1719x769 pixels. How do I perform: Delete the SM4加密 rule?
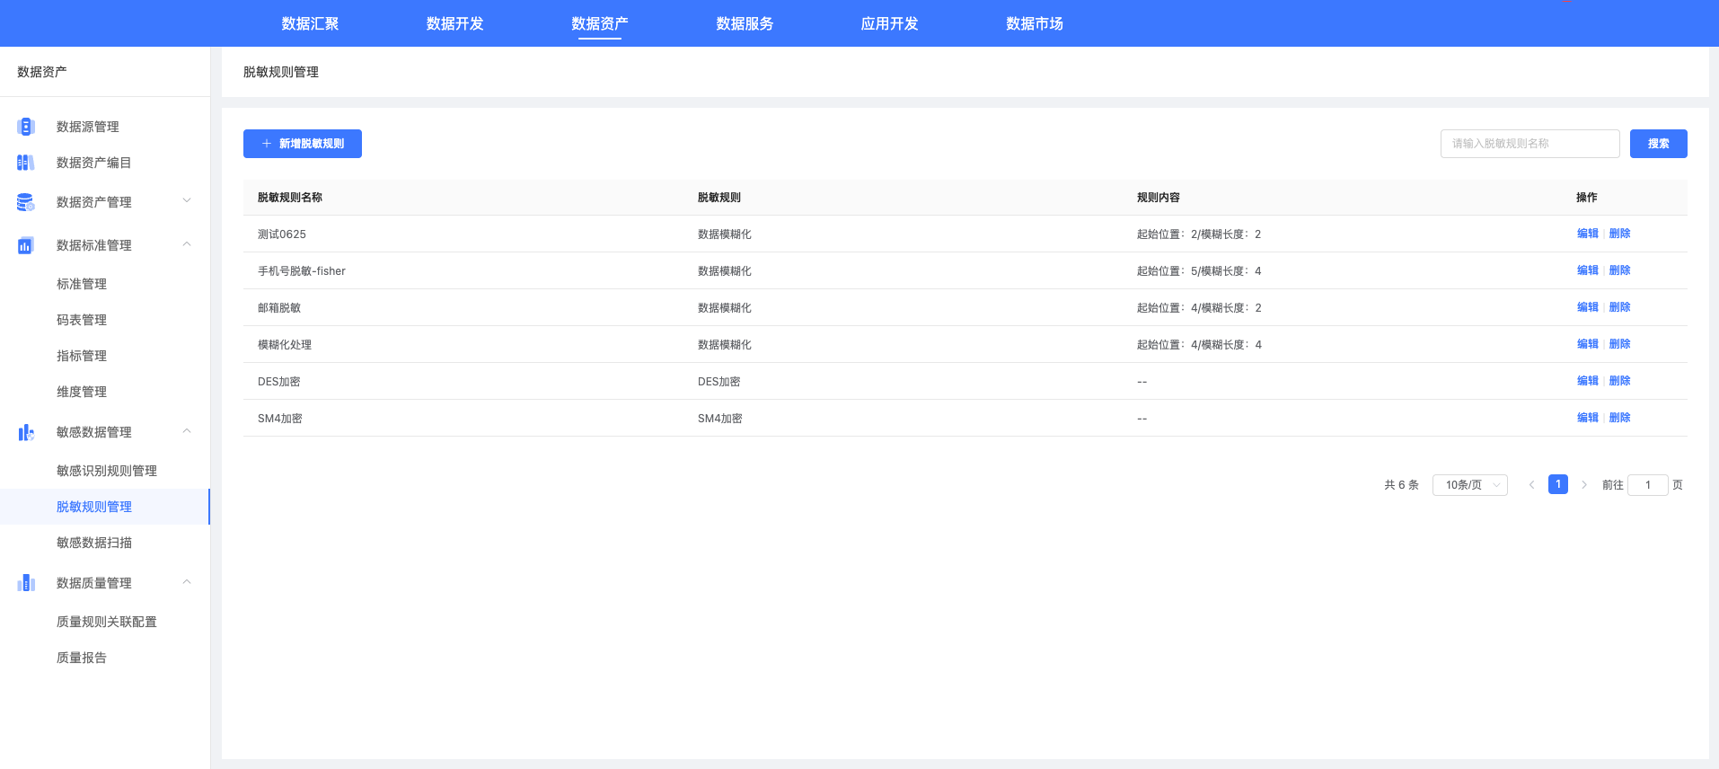tap(1619, 418)
